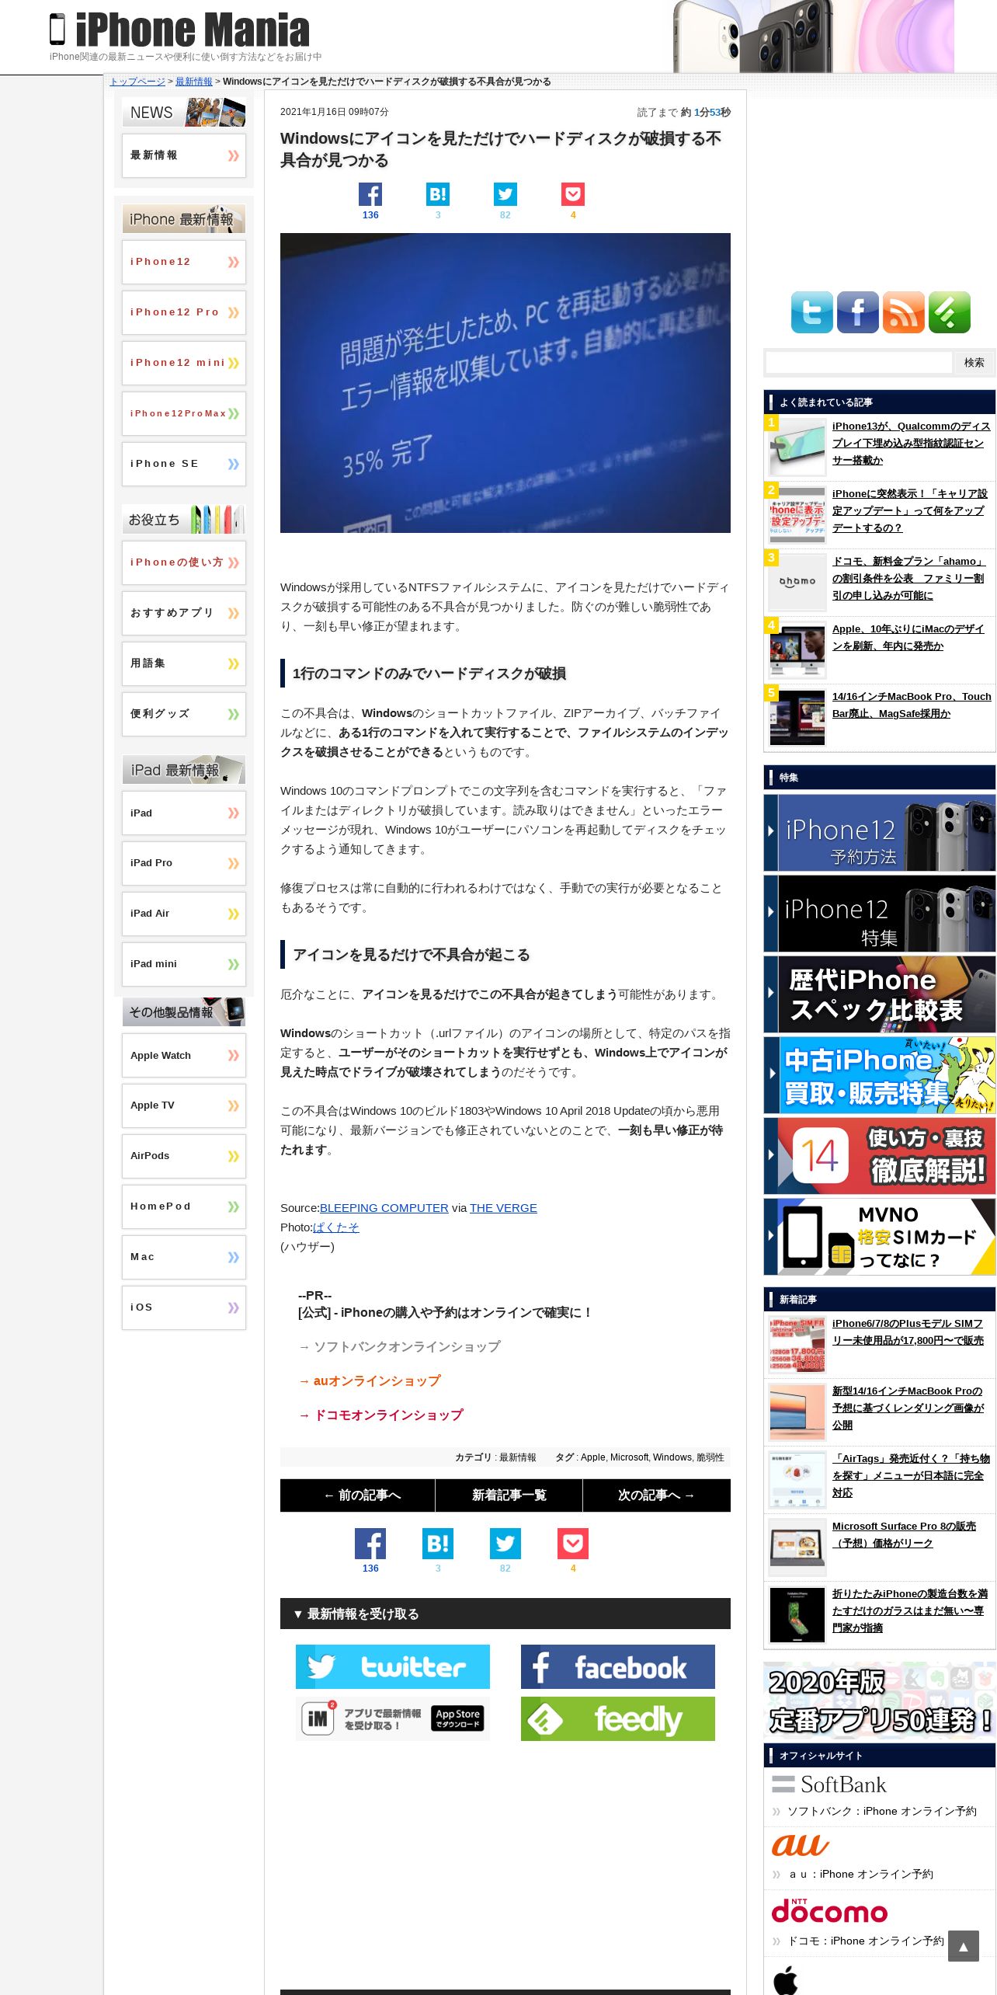Click the bottom Twitter share icon

tap(505, 1544)
